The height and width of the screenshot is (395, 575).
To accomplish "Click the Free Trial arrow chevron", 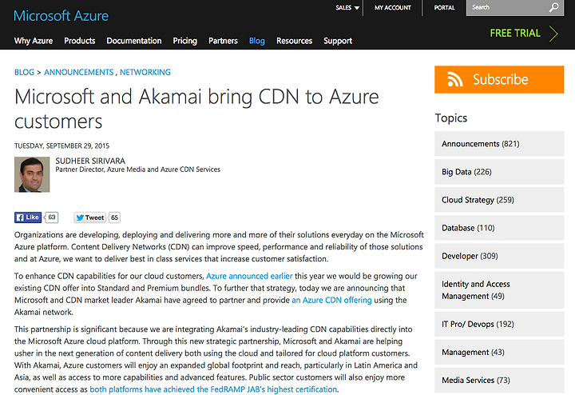I will 553,34.
